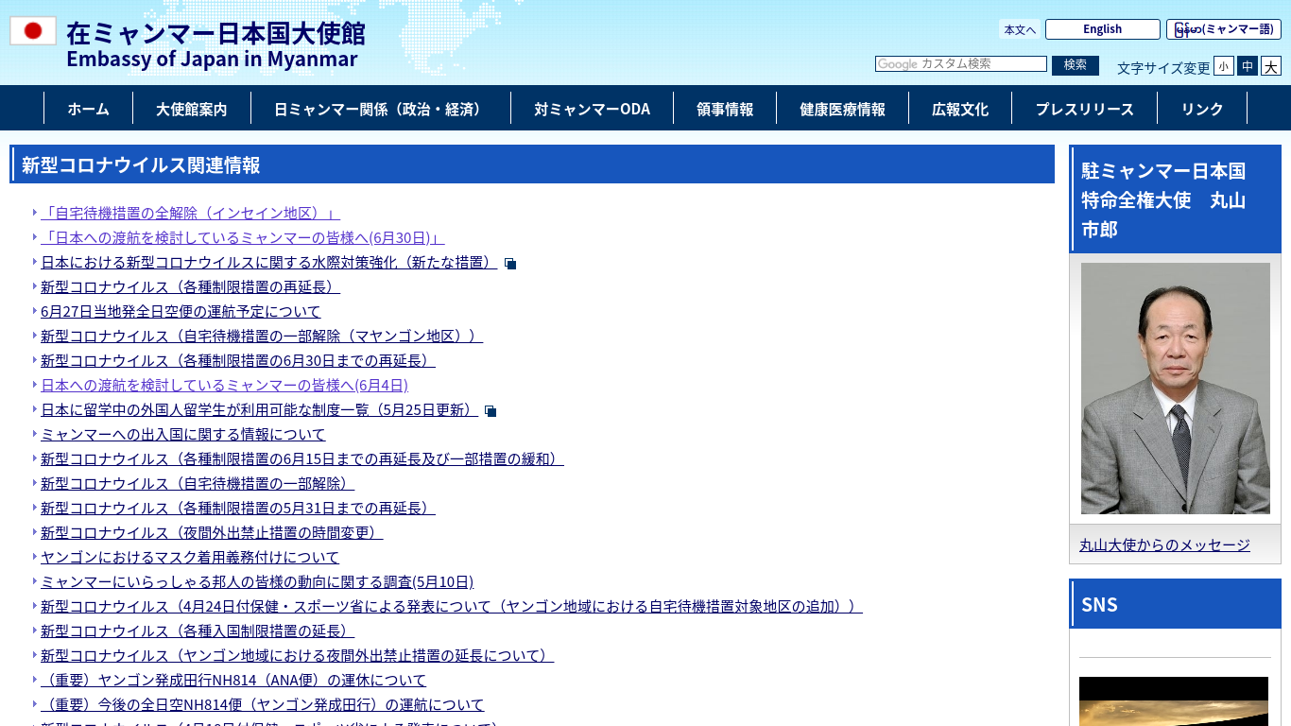The height and width of the screenshot is (726, 1291).
Task: Switch language to ミャンマー語
Action: pyautogui.click(x=1224, y=29)
